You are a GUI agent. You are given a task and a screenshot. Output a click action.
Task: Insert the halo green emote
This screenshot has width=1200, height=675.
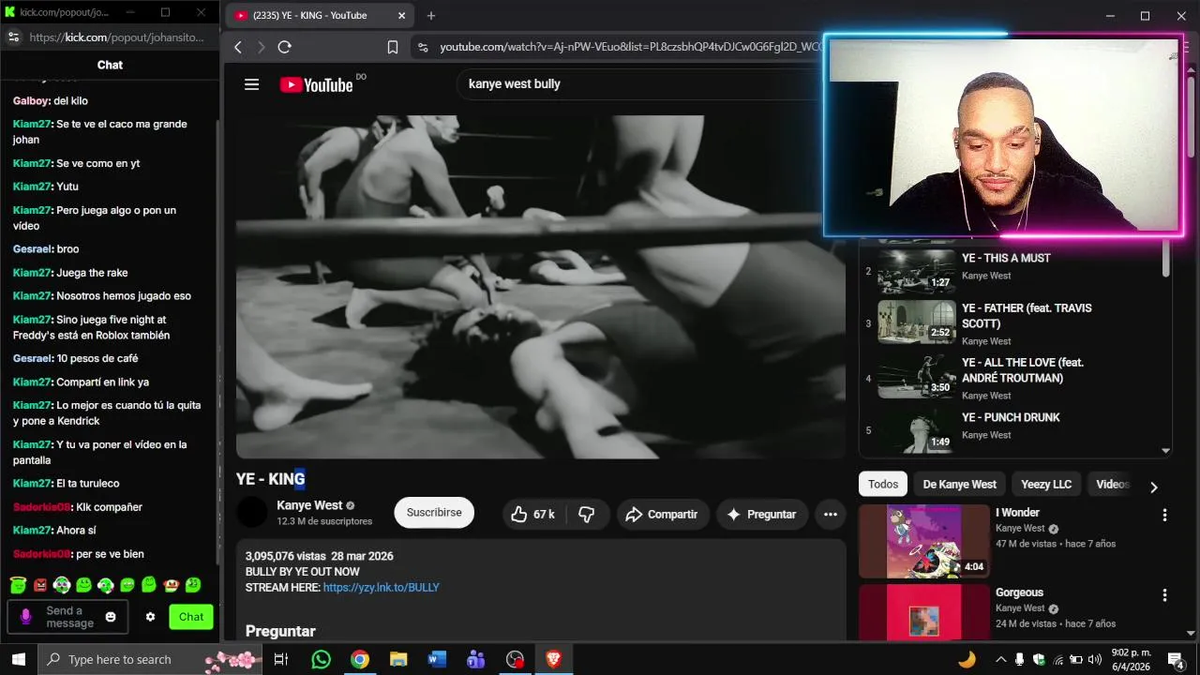click(18, 585)
